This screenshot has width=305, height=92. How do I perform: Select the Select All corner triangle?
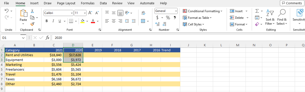[3, 45]
